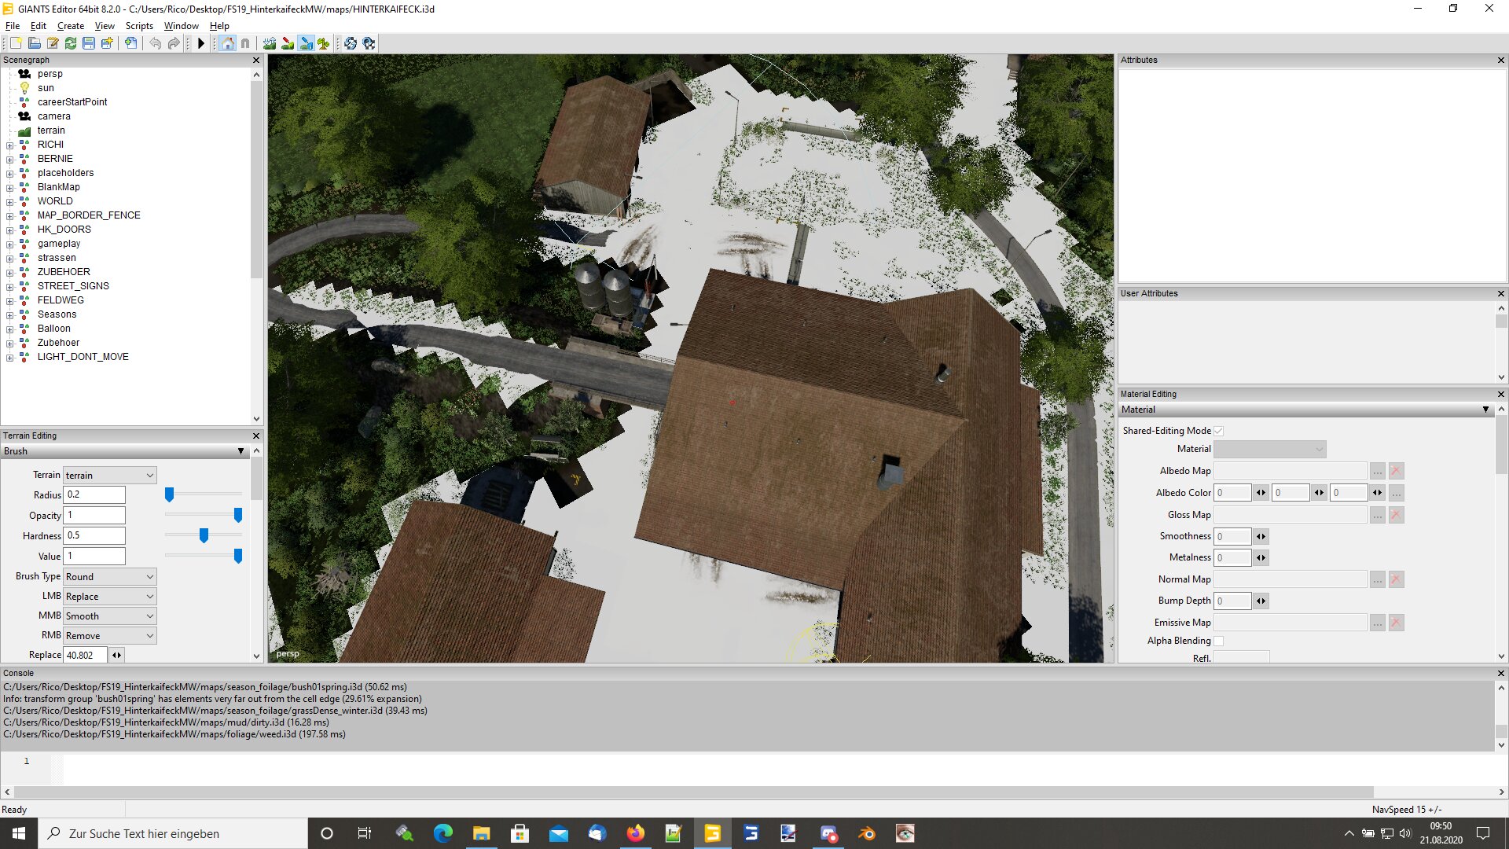
Task: Enable the Alpha Blending checkbox
Action: 1218,641
